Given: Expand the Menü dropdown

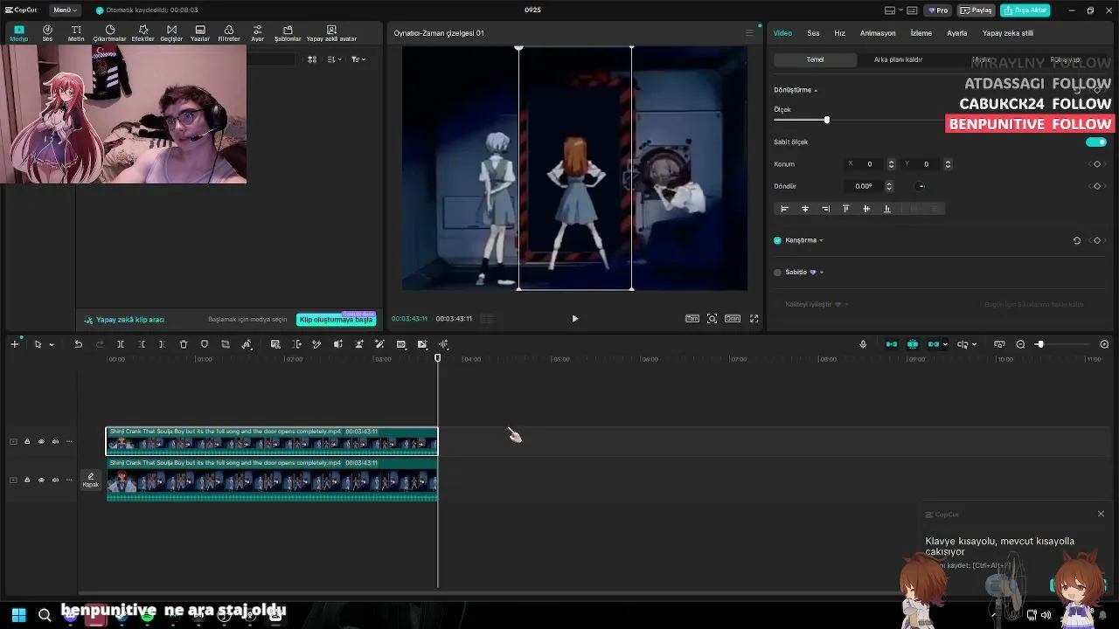Looking at the screenshot, I should click(65, 10).
